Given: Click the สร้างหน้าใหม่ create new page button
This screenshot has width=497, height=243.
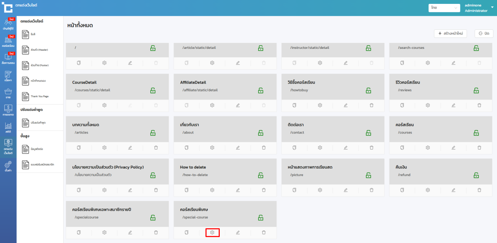Looking at the screenshot, I should (x=450, y=33).
